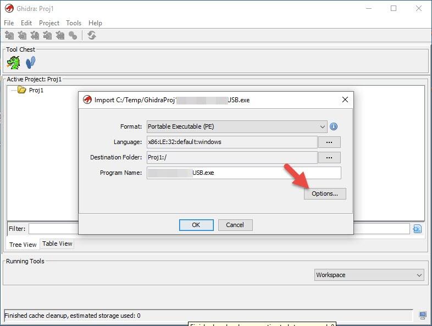Click the monitor icon in the status bar
Screen dimensions: 432x326
pos(422,316)
